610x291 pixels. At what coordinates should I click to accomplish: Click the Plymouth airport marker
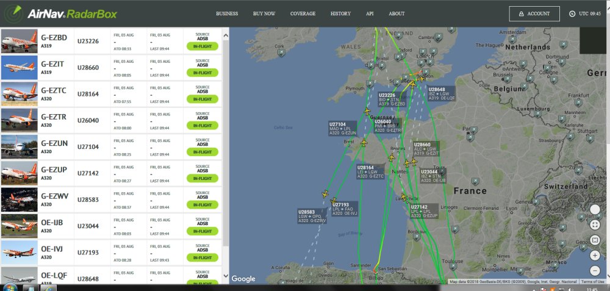[370, 83]
